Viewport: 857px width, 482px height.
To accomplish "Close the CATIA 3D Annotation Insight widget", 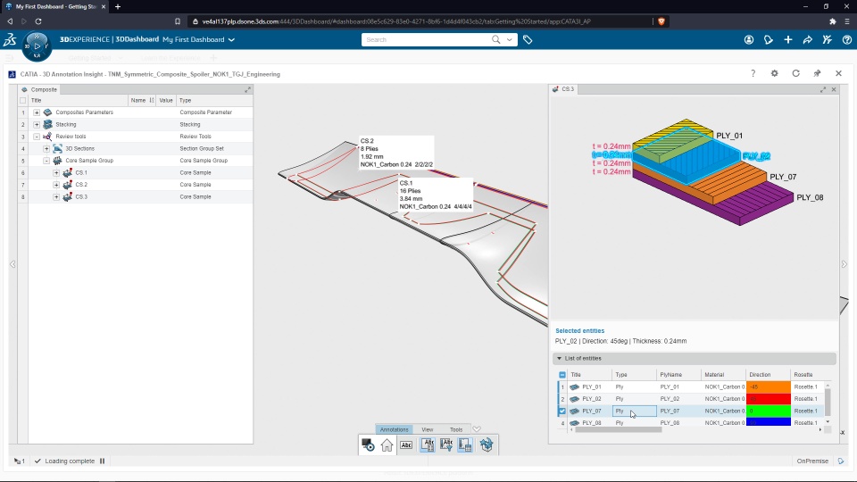I will [838, 73].
